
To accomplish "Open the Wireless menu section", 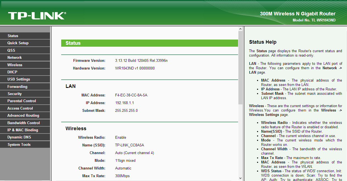I will click(25, 65).
